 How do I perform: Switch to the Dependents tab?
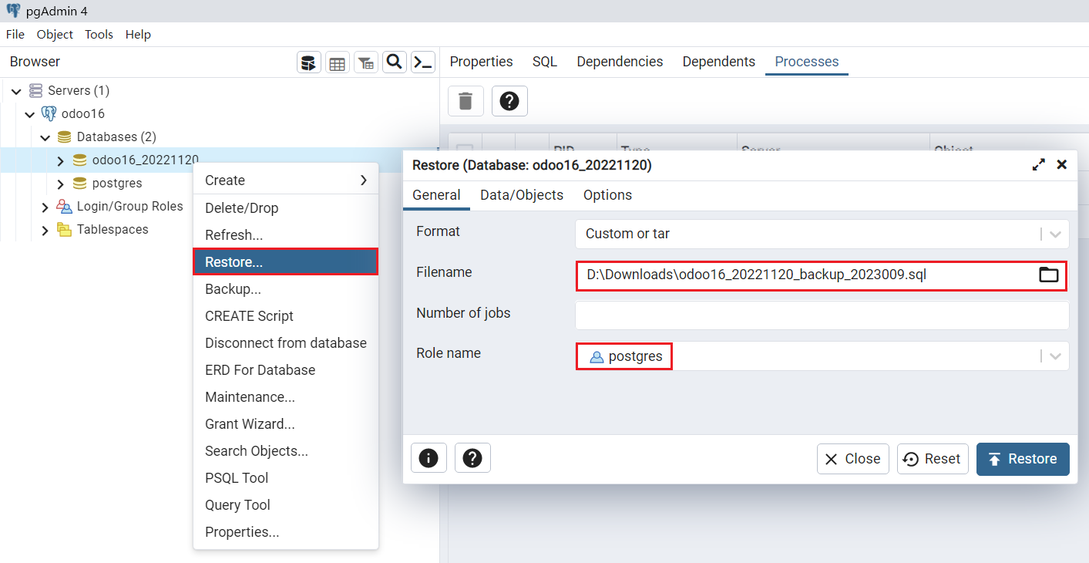point(719,62)
